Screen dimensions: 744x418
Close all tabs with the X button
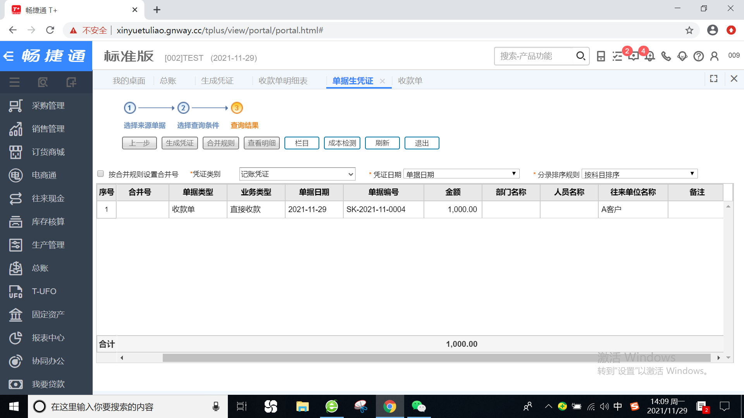click(x=734, y=79)
